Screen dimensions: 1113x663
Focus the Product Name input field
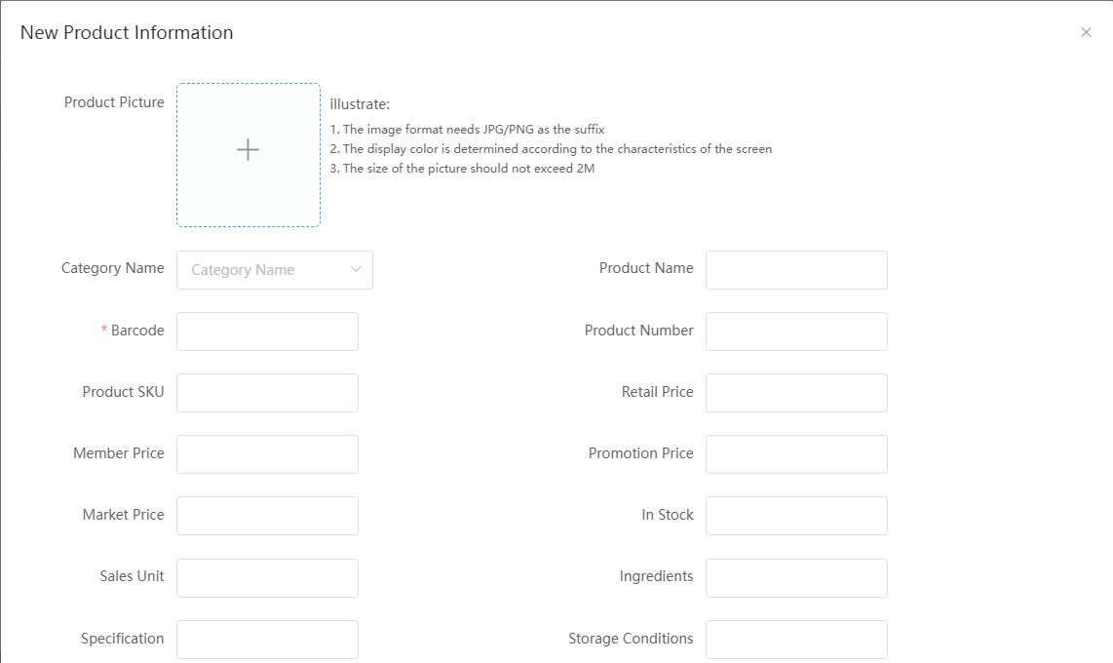click(x=796, y=270)
